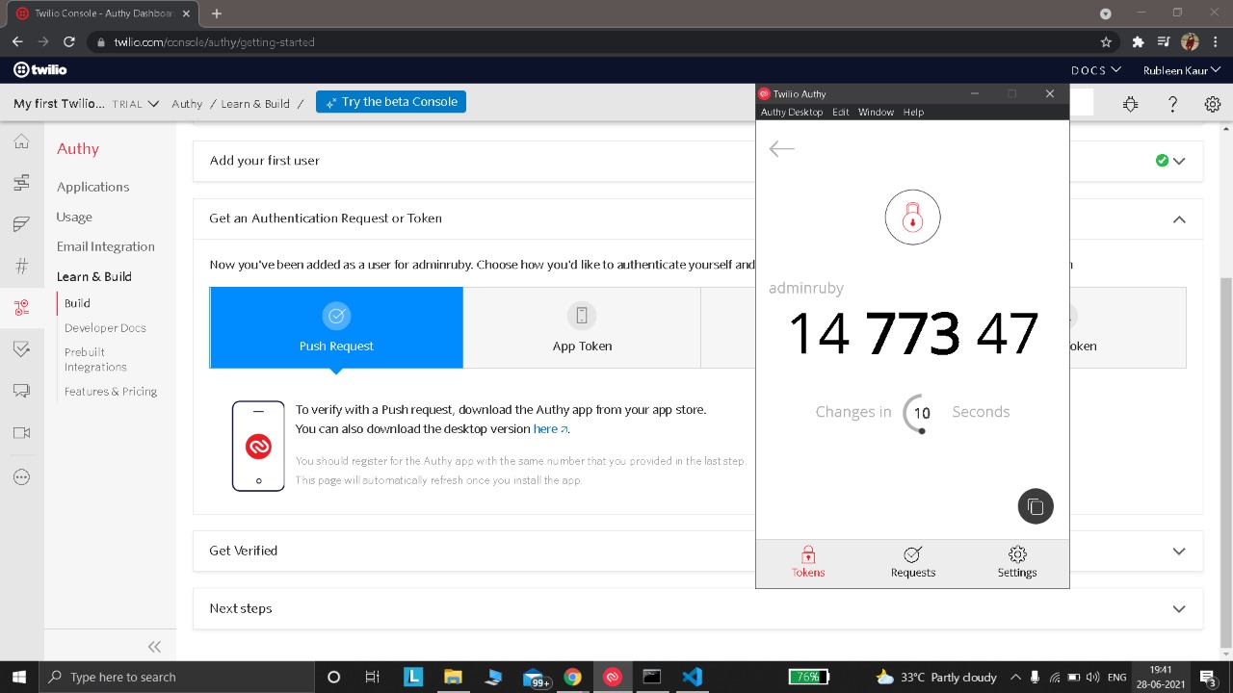
Task: Open the My first Twilio project dropdown
Action: (86, 104)
